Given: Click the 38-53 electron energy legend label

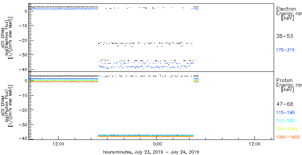Looking at the screenshot, I should (x=285, y=36).
